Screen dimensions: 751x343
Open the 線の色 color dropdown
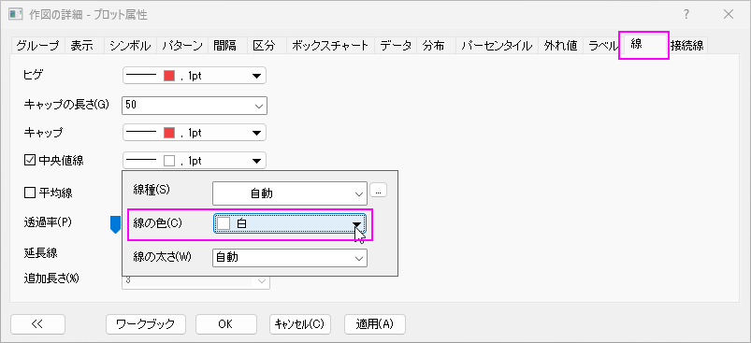coord(290,223)
